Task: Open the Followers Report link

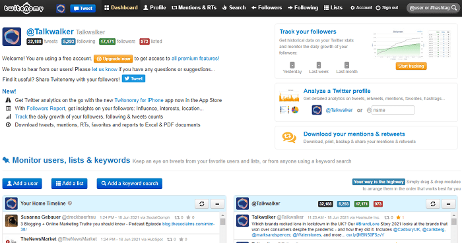Action: coord(46,109)
